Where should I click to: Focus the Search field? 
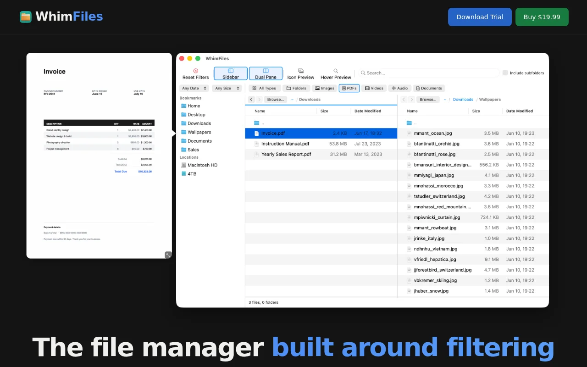(429, 73)
